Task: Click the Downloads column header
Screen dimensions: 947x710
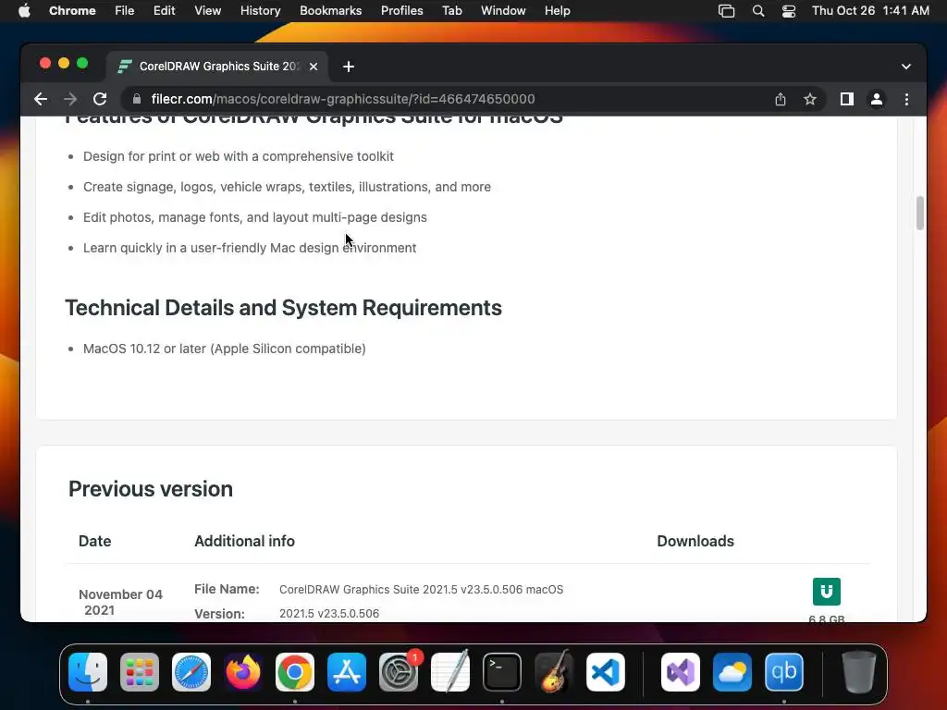Action: pyautogui.click(x=695, y=541)
